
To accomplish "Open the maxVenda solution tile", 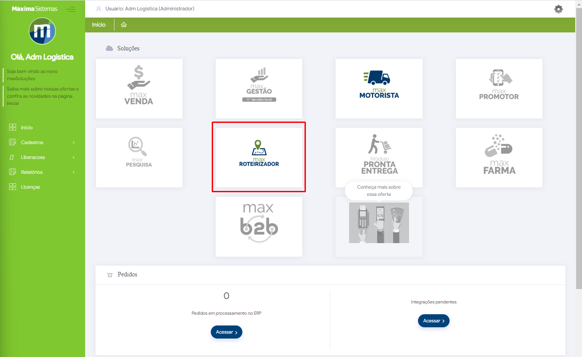I will pos(139,89).
